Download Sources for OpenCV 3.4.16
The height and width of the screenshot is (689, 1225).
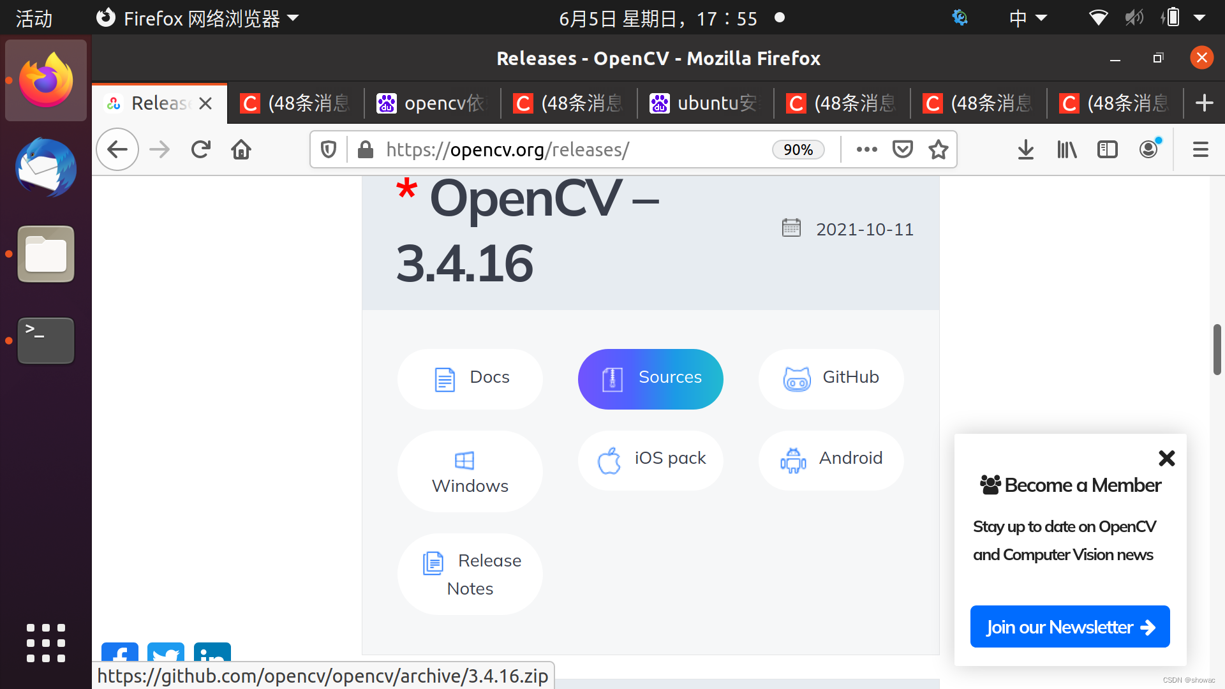(x=650, y=378)
